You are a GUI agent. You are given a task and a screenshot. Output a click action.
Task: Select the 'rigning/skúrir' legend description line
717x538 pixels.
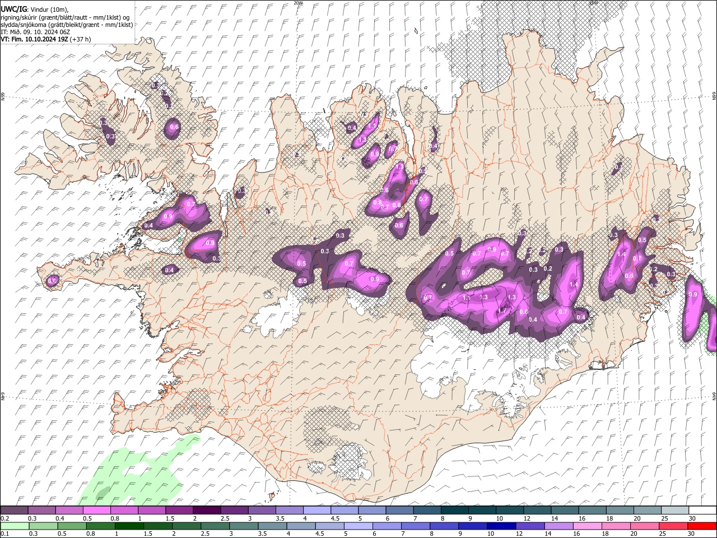(x=64, y=17)
